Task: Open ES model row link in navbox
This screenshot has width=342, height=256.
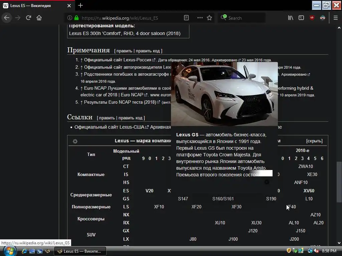Action: 126,191
